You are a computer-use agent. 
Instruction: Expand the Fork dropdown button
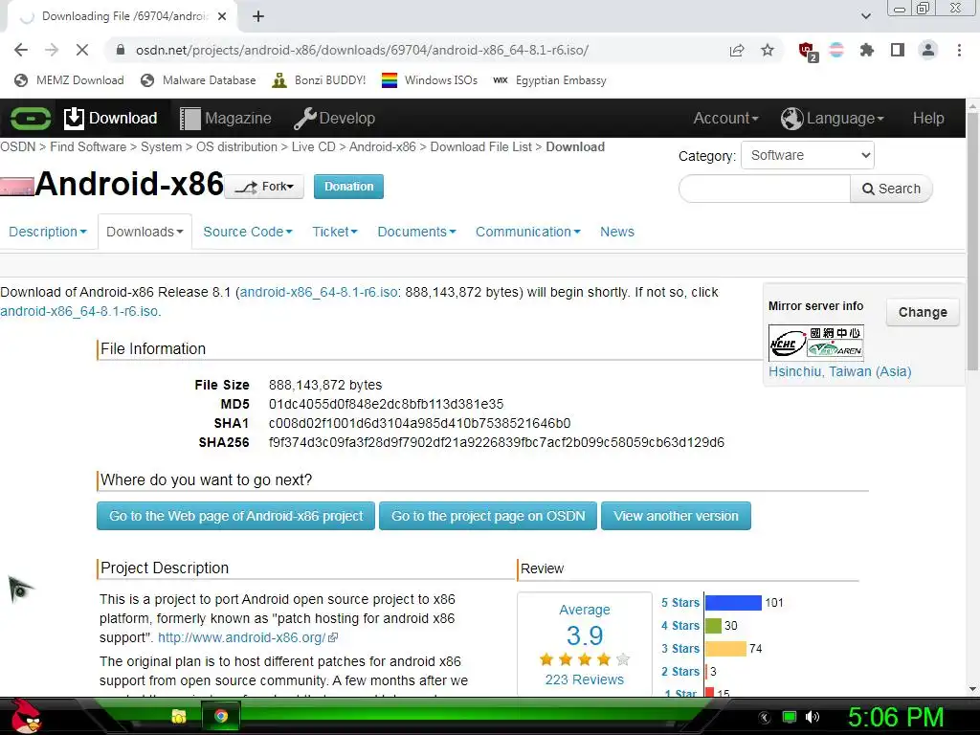[264, 187]
